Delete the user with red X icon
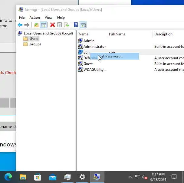Image resolution: width=184 pixels, height=183 pixels. point(52,25)
